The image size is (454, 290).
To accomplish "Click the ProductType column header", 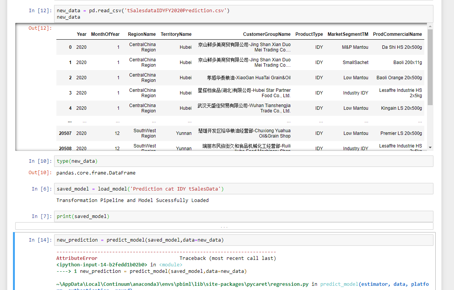I will tap(309, 34).
